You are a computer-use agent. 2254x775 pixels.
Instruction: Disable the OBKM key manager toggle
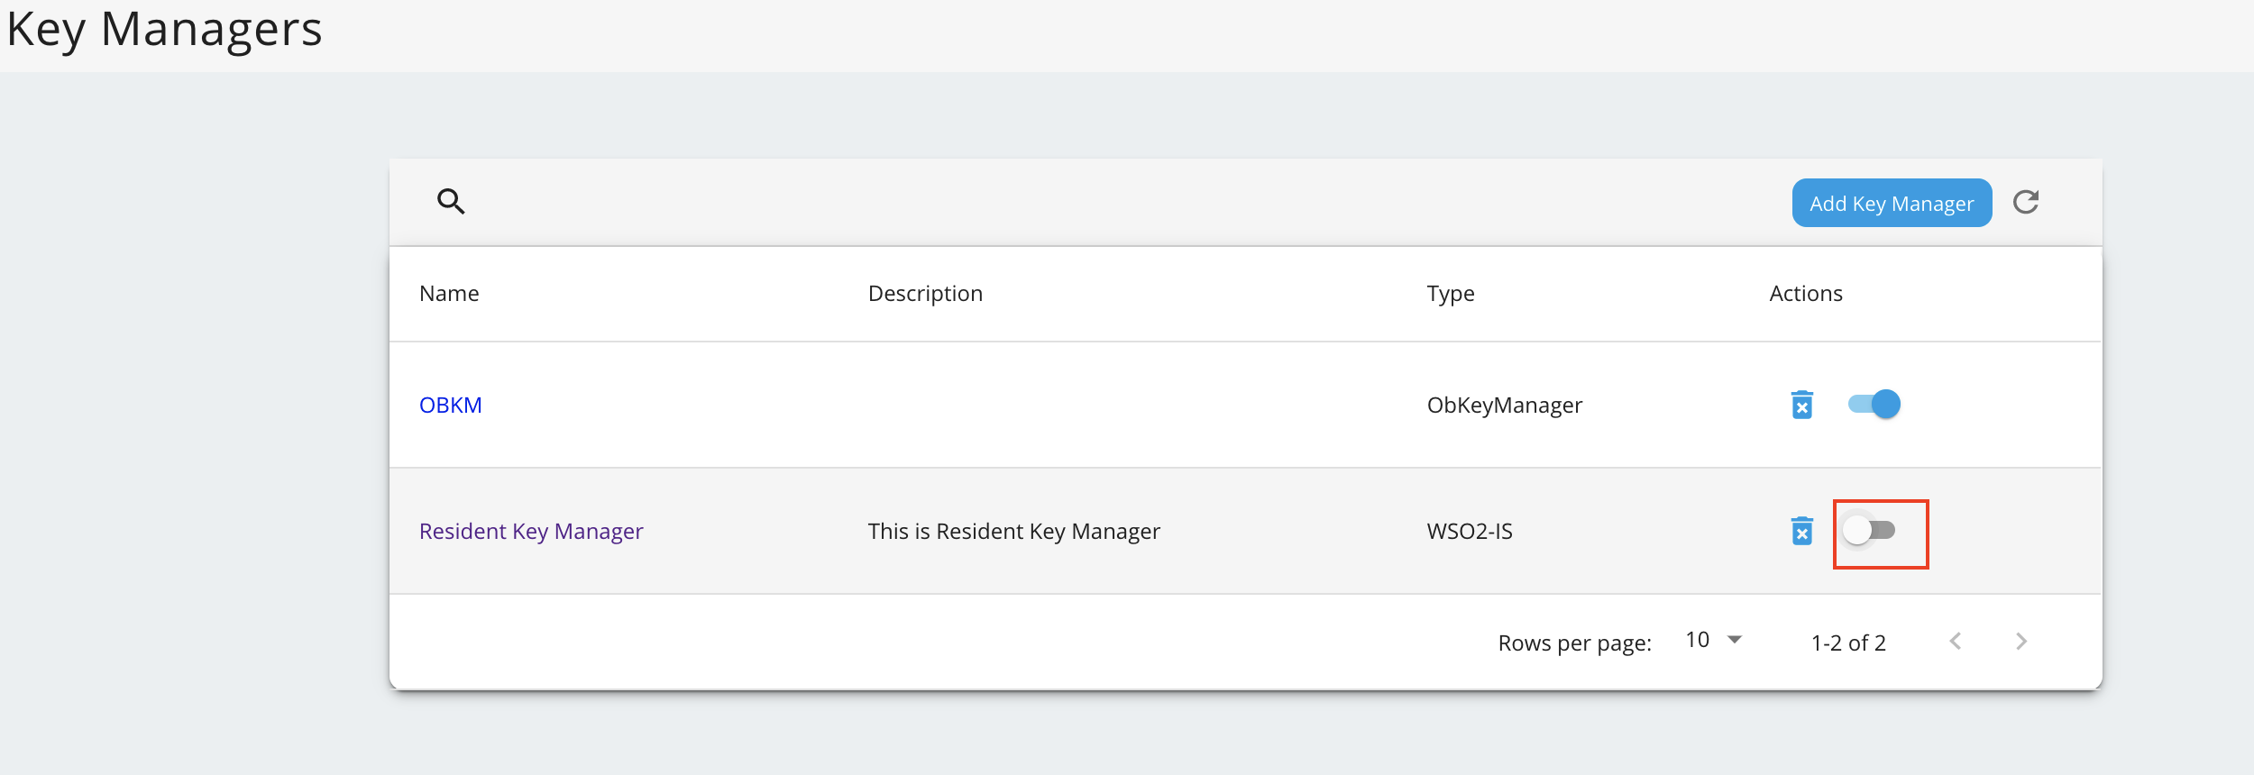(x=1874, y=404)
